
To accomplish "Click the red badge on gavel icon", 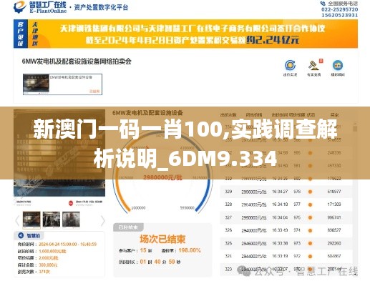I will (x=321, y=61).
